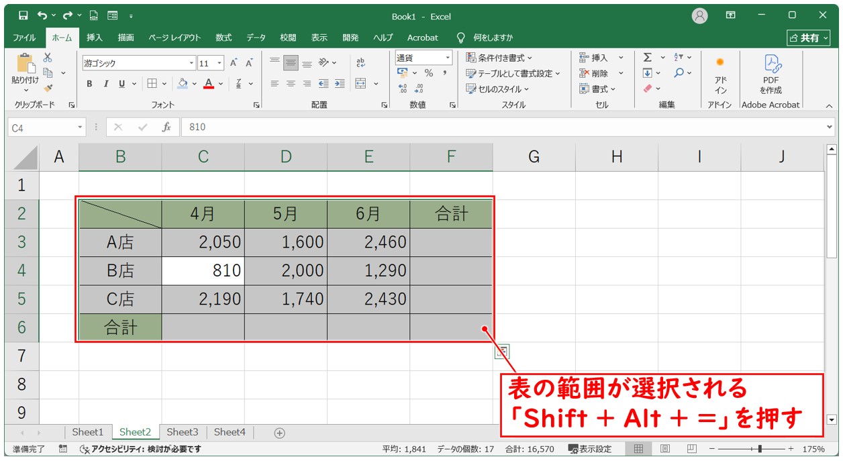Switch to Sheet3 worksheet tab
The height and width of the screenshot is (461, 843).
coord(183,432)
